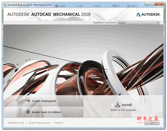This screenshot has height=131, width=167.
Task: Click the dropdown arrow beside English
Action: point(158,23)
